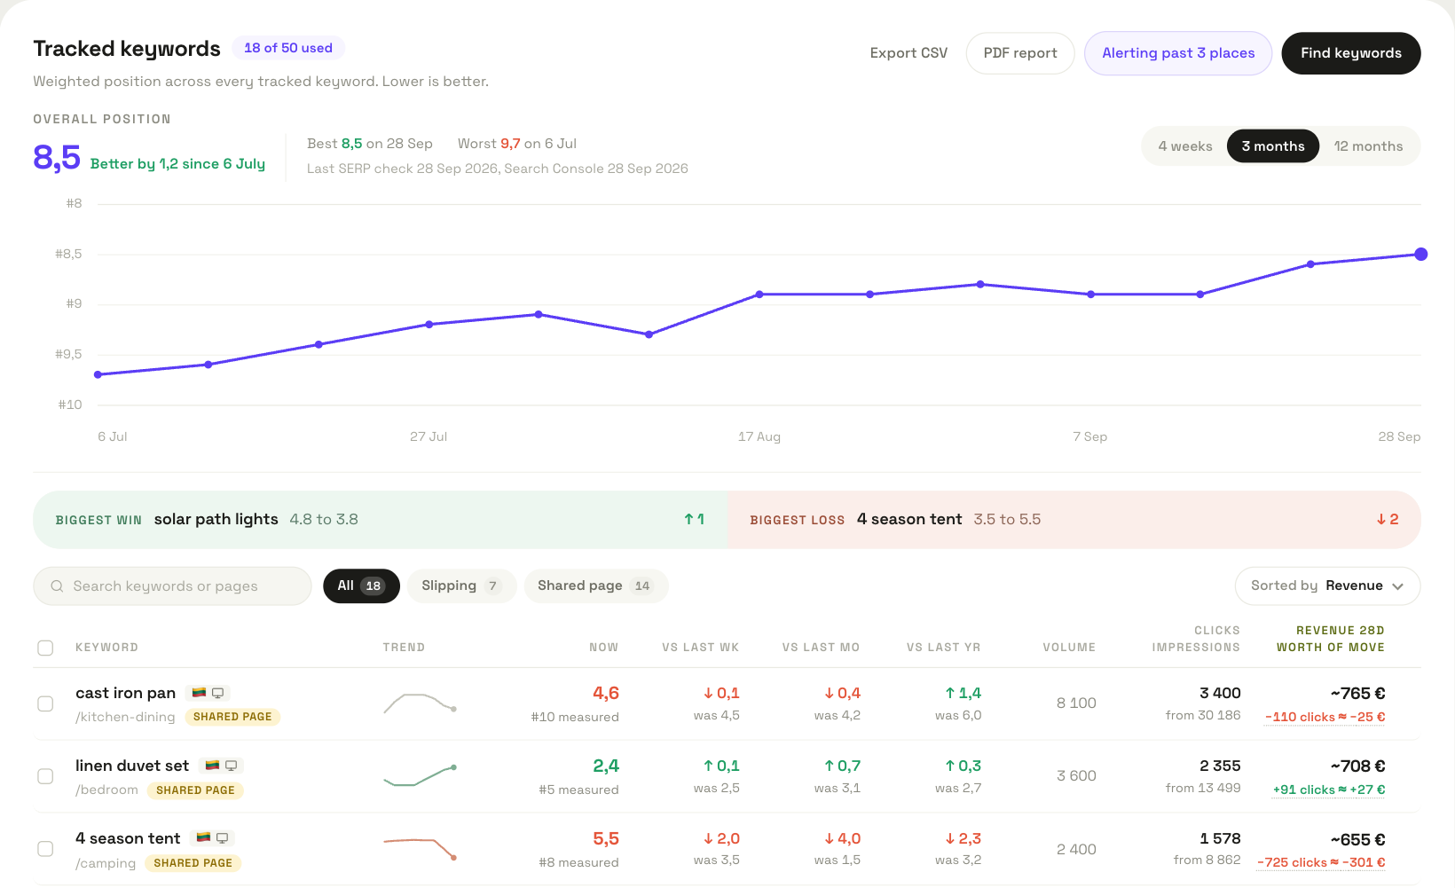The image size is (1455, 888).
Task: Open the cast iron pan trend sparkline
Action: 420,703
